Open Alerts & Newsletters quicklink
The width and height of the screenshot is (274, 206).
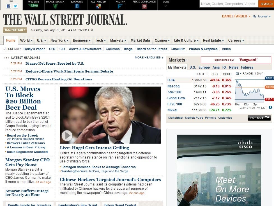85,49
